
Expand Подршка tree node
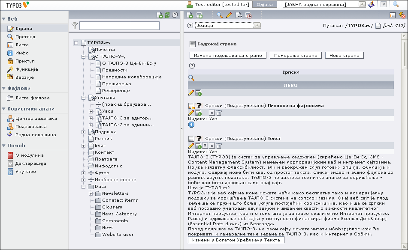84,132
